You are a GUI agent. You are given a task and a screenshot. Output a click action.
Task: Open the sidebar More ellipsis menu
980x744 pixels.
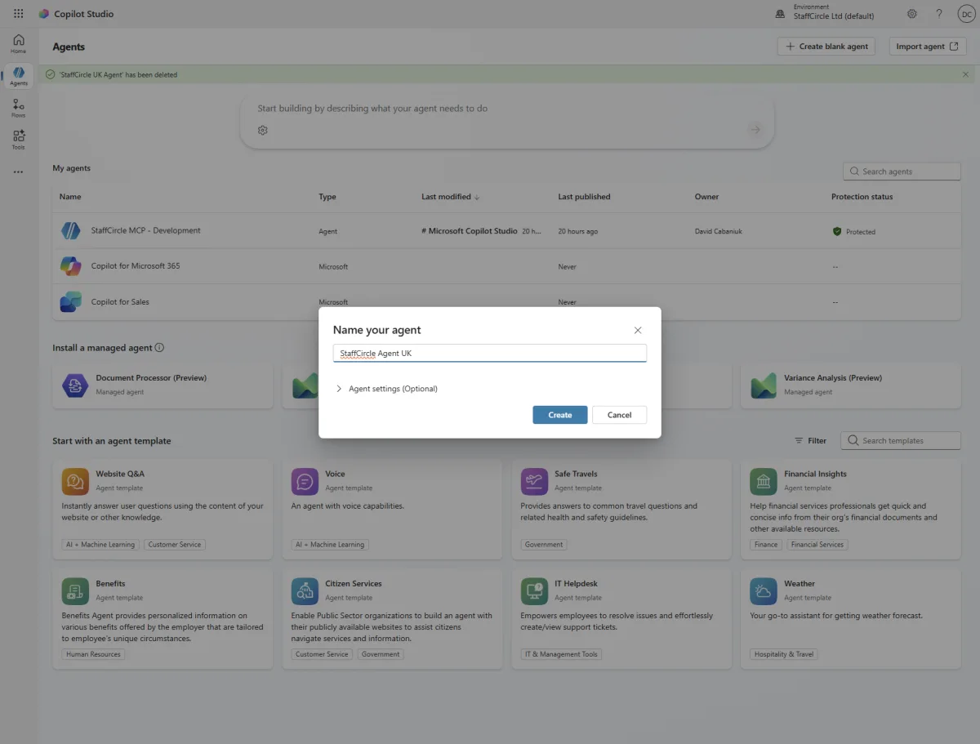[18, 172]
